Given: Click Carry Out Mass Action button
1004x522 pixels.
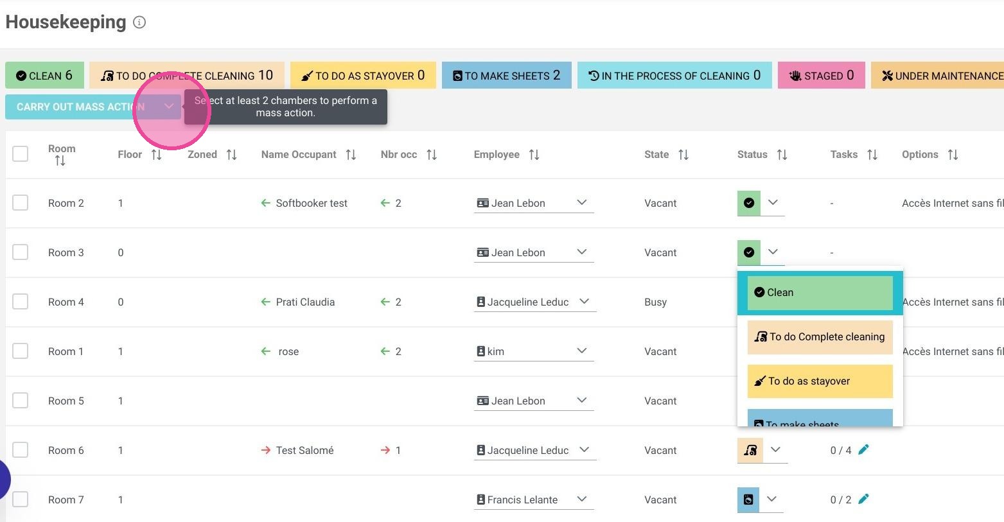Looking at the screenshot, I should tap(93, 107).
